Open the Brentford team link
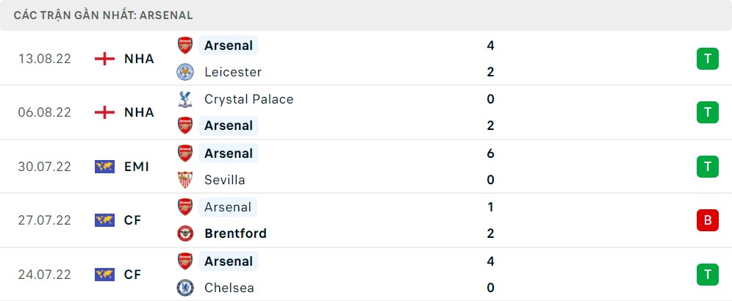This screenshot has height=301, width=732. [x=235, y=233]
